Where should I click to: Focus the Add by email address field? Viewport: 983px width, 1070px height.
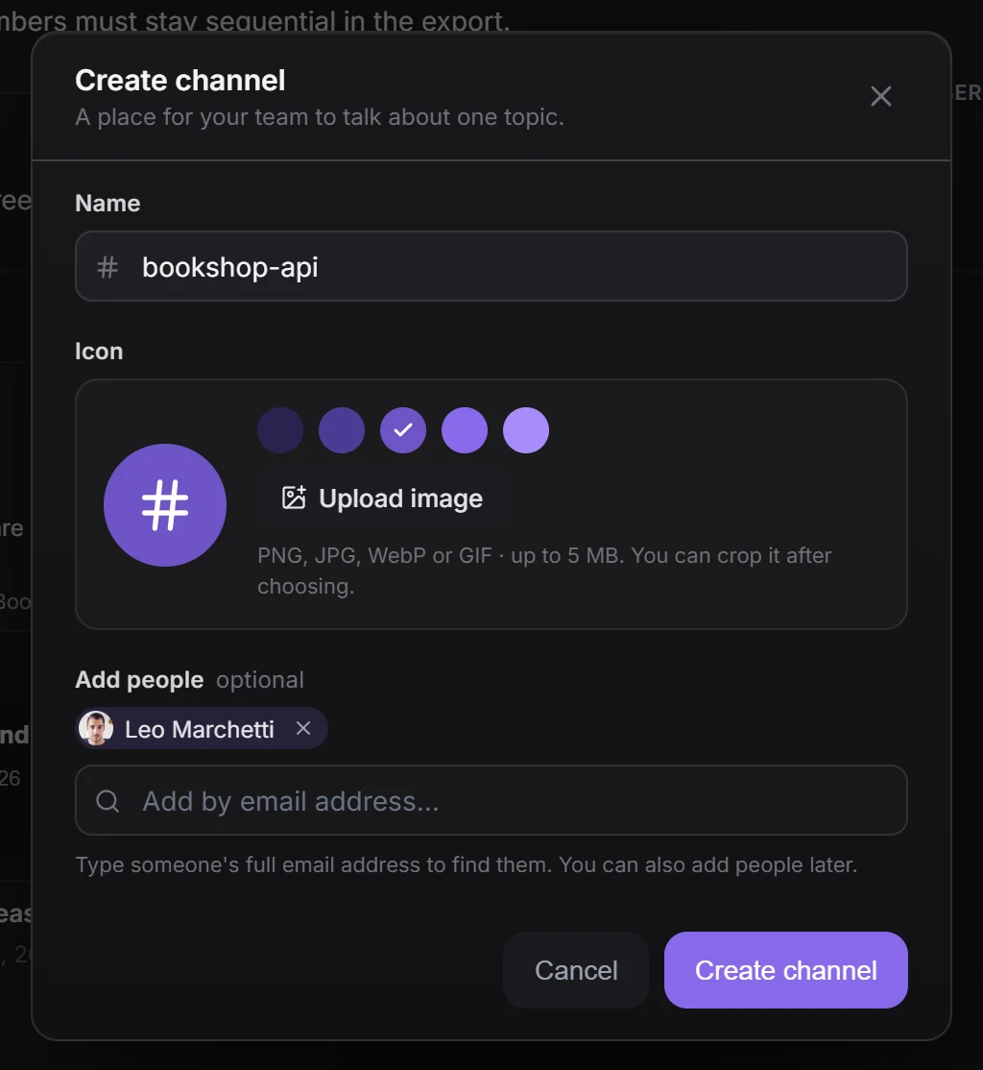(491, 800)
